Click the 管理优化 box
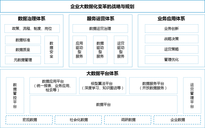Screen dimensions: 205x128 [x=171, y=60]
